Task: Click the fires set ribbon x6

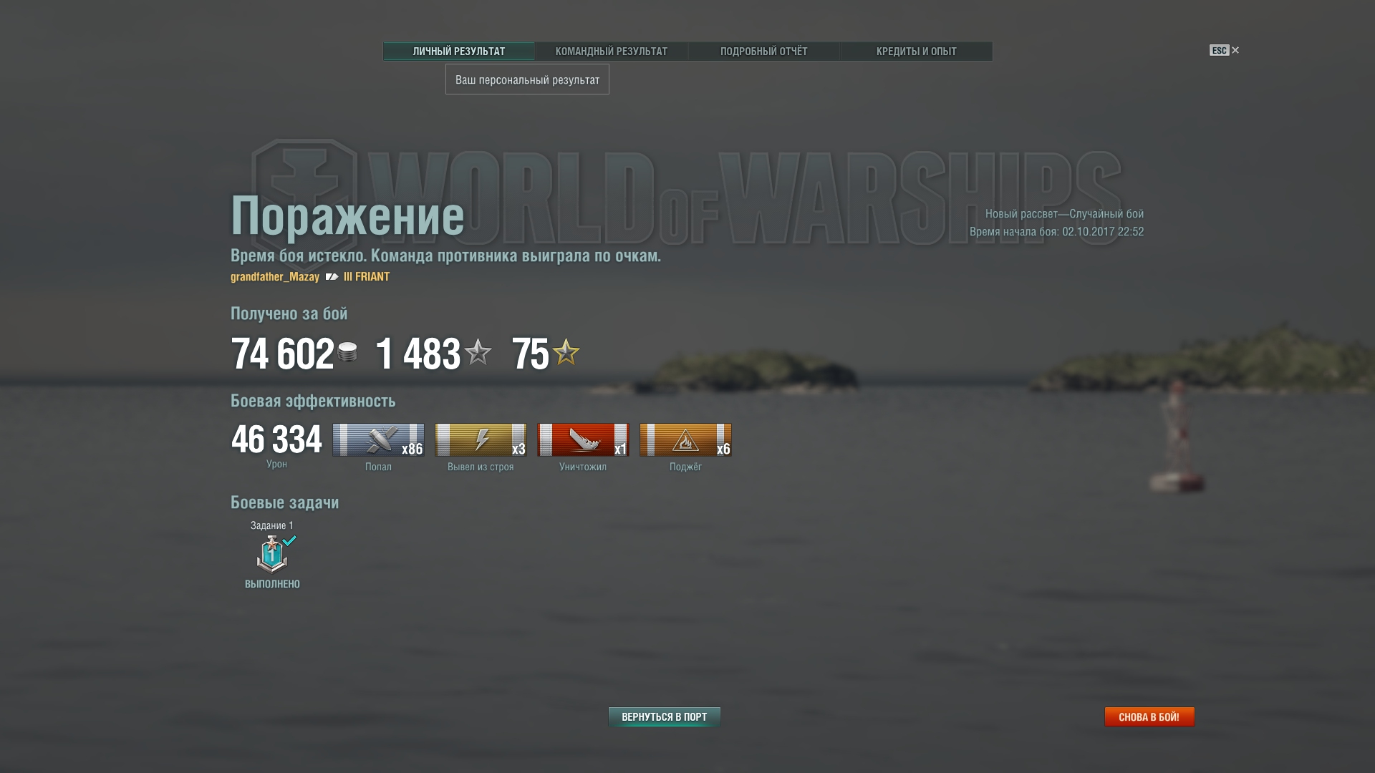Action: pos(685,440)
